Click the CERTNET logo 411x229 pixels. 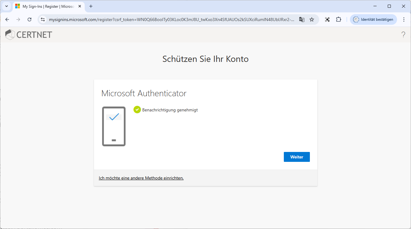[29, 35]
